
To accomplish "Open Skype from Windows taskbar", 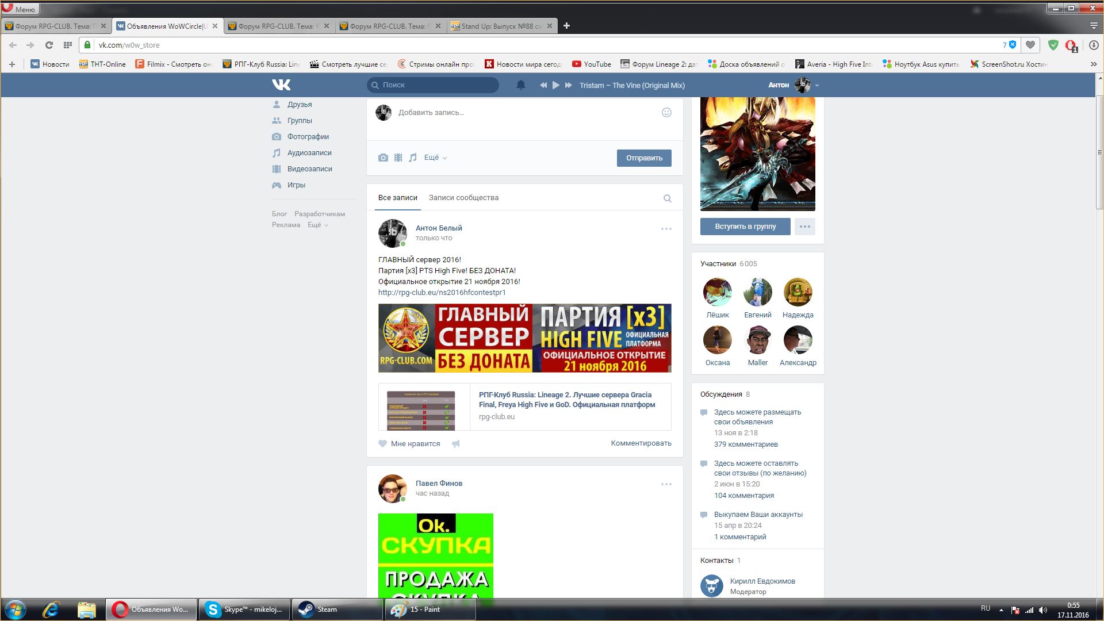I will (245, 609).
